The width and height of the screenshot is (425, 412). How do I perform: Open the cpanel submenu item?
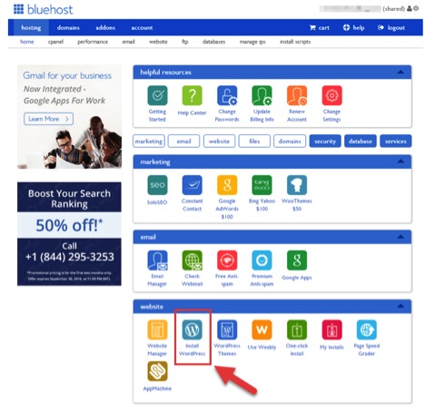[55, 42]
